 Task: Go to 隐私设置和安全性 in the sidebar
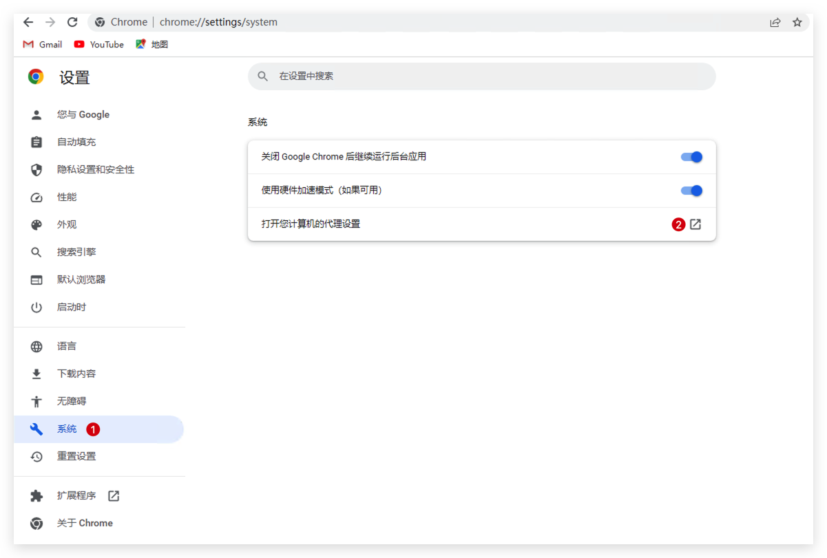tap(95, 170)
